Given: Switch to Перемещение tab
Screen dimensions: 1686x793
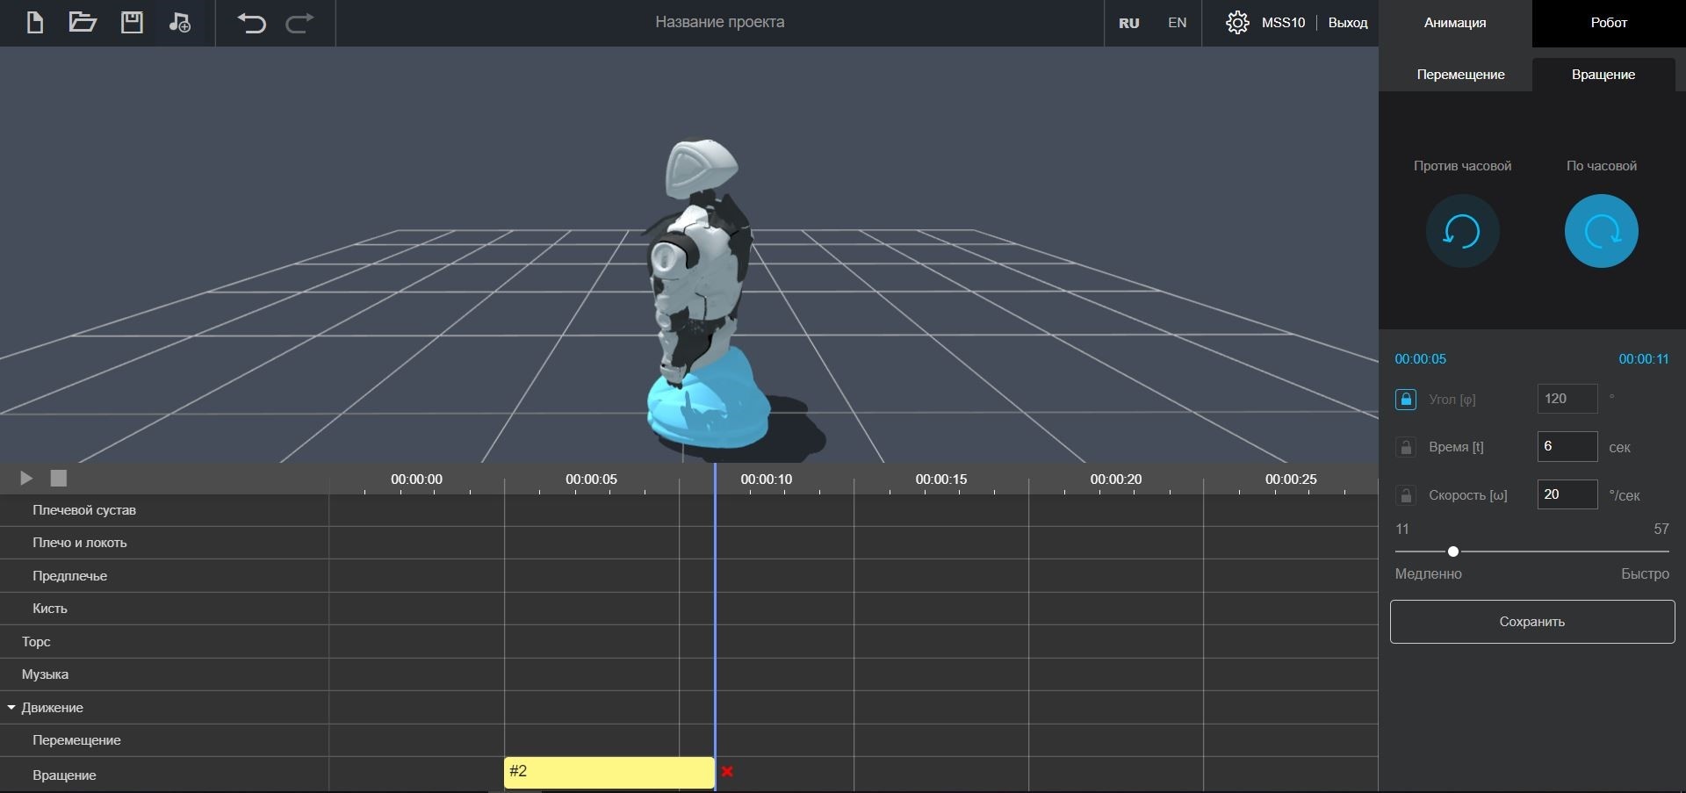Looking at the screenshot, I should pos(1460,75).
